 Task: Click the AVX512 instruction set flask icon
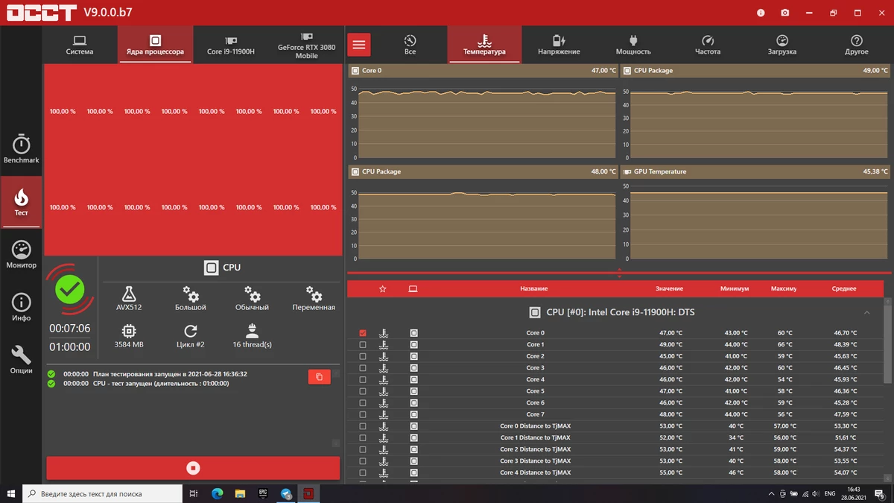pos(129,293)
